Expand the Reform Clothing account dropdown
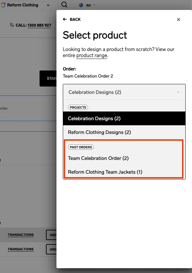This screenshot has height=273, width=192. click(48, 5)
